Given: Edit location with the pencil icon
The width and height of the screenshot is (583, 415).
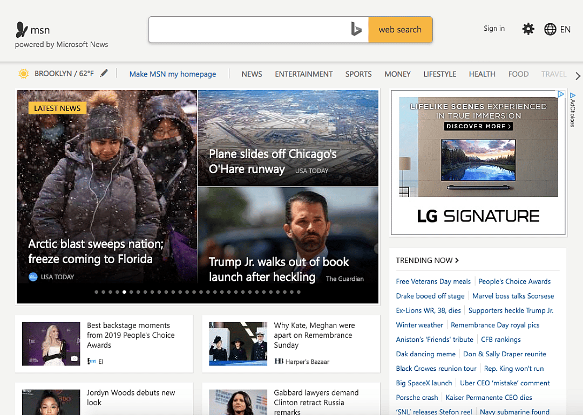Looking at the screenshot, I should click(x=104, y=73).
